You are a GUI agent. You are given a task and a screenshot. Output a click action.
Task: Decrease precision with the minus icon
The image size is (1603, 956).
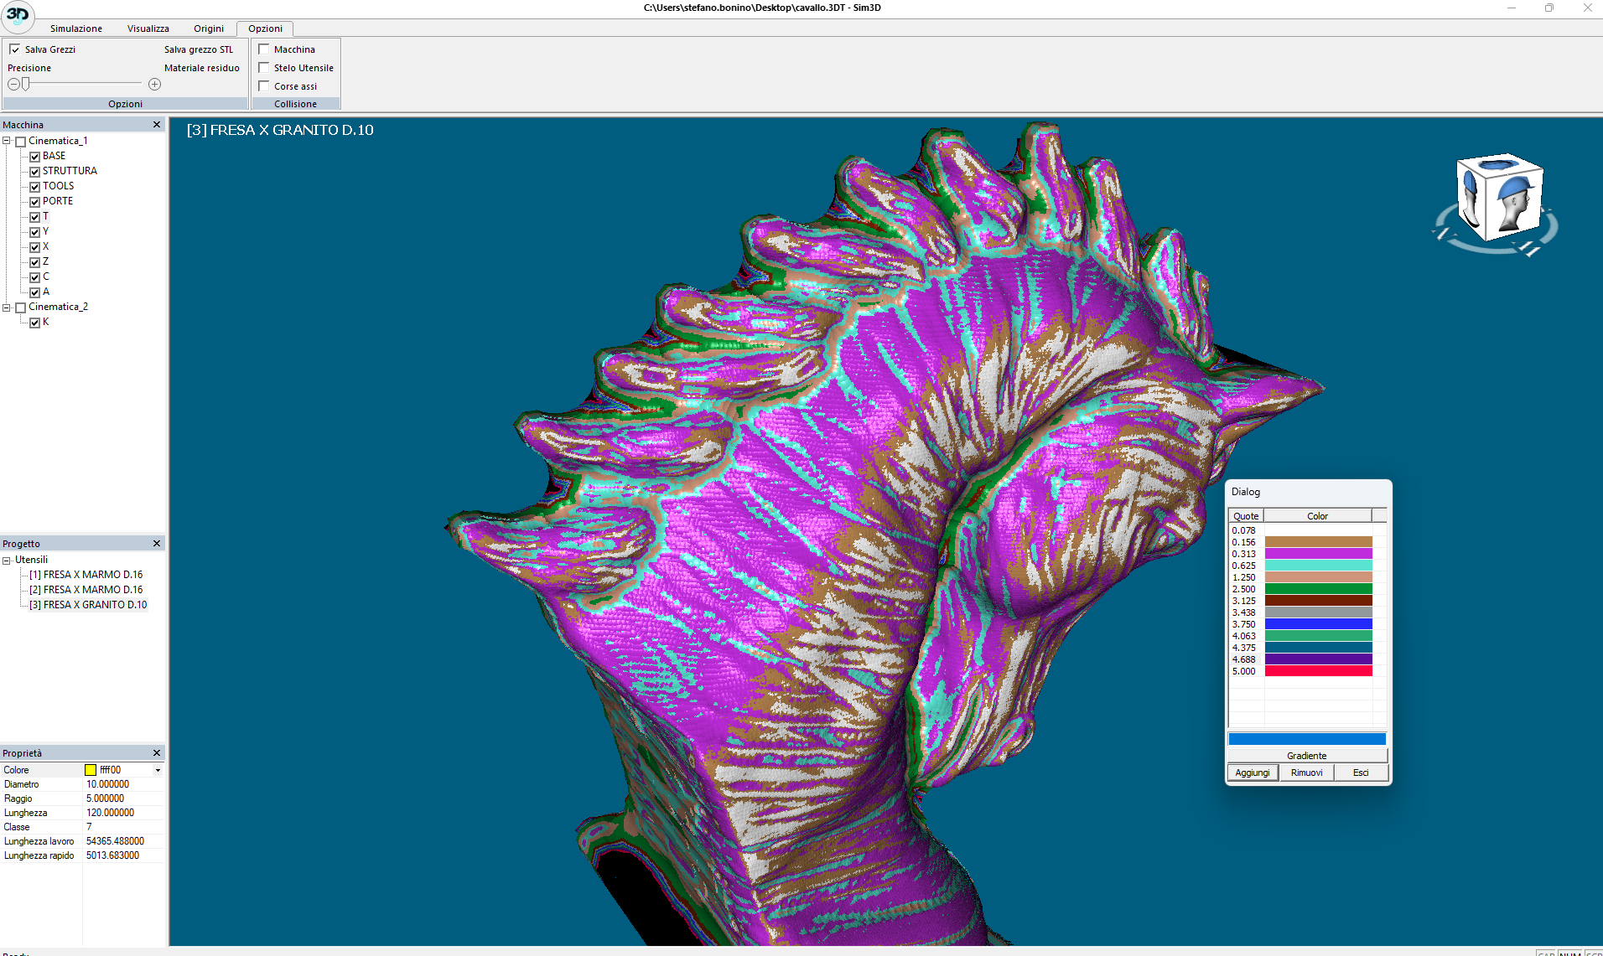[13, 85]
